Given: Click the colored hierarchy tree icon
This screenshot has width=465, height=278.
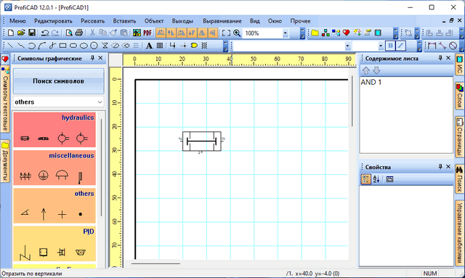Looking at the screenshot, I should pos(325,33).
